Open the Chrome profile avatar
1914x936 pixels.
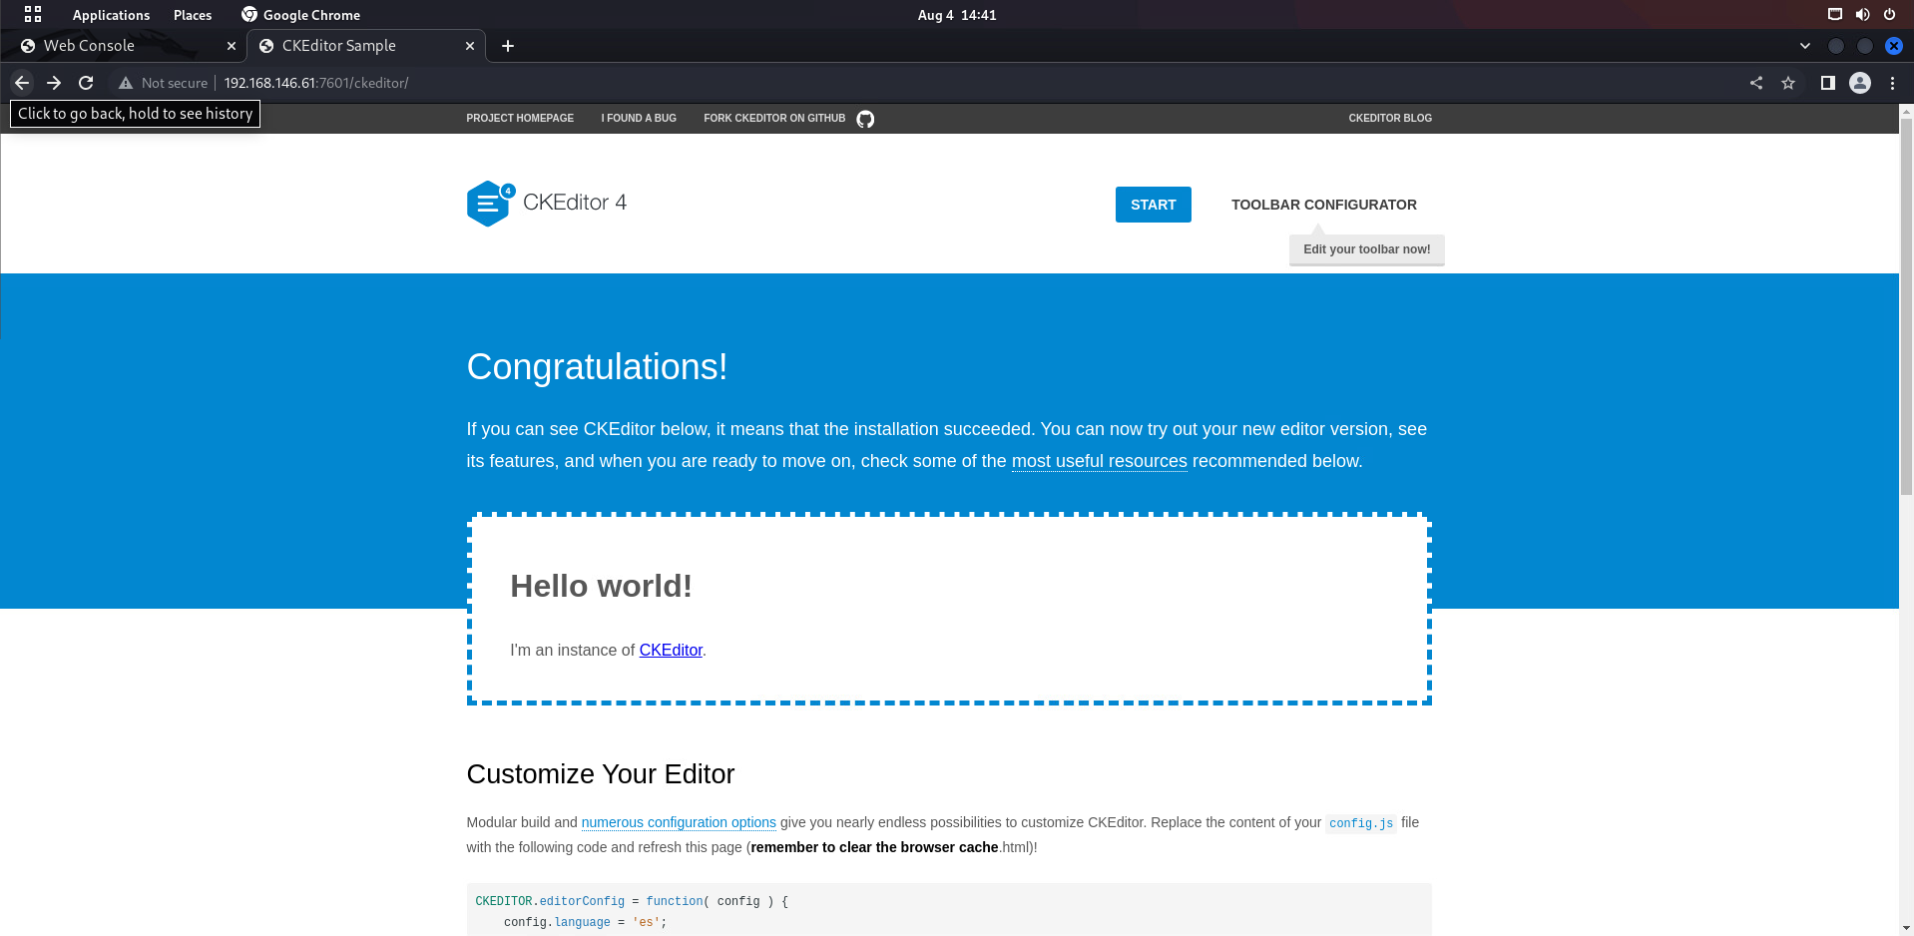1860,83
